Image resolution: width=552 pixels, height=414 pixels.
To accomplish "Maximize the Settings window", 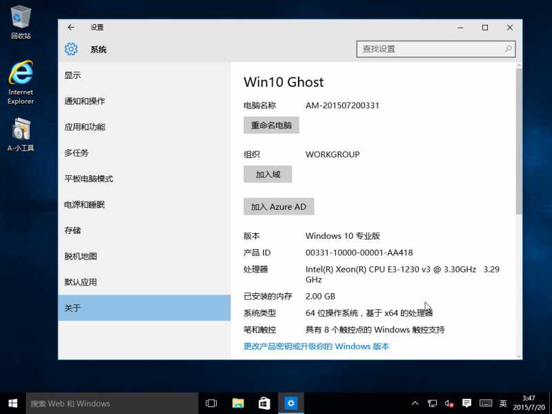I will (x=485, y=28).
